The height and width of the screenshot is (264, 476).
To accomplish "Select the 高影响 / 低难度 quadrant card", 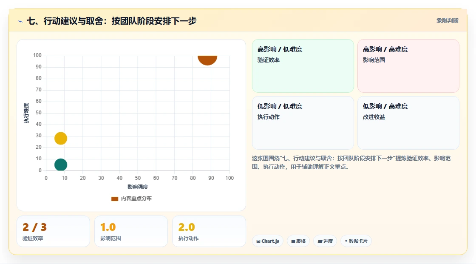I will tap(303, 65).
